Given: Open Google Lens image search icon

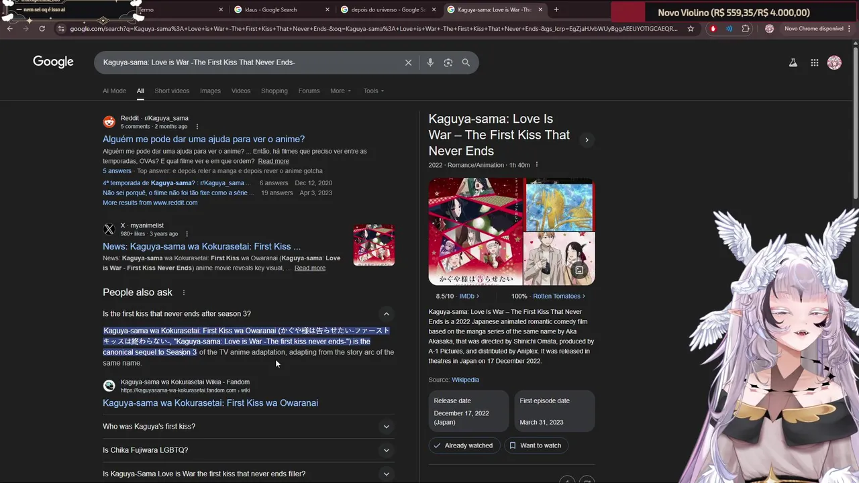Looking at the screenshot, I should 448,62.
